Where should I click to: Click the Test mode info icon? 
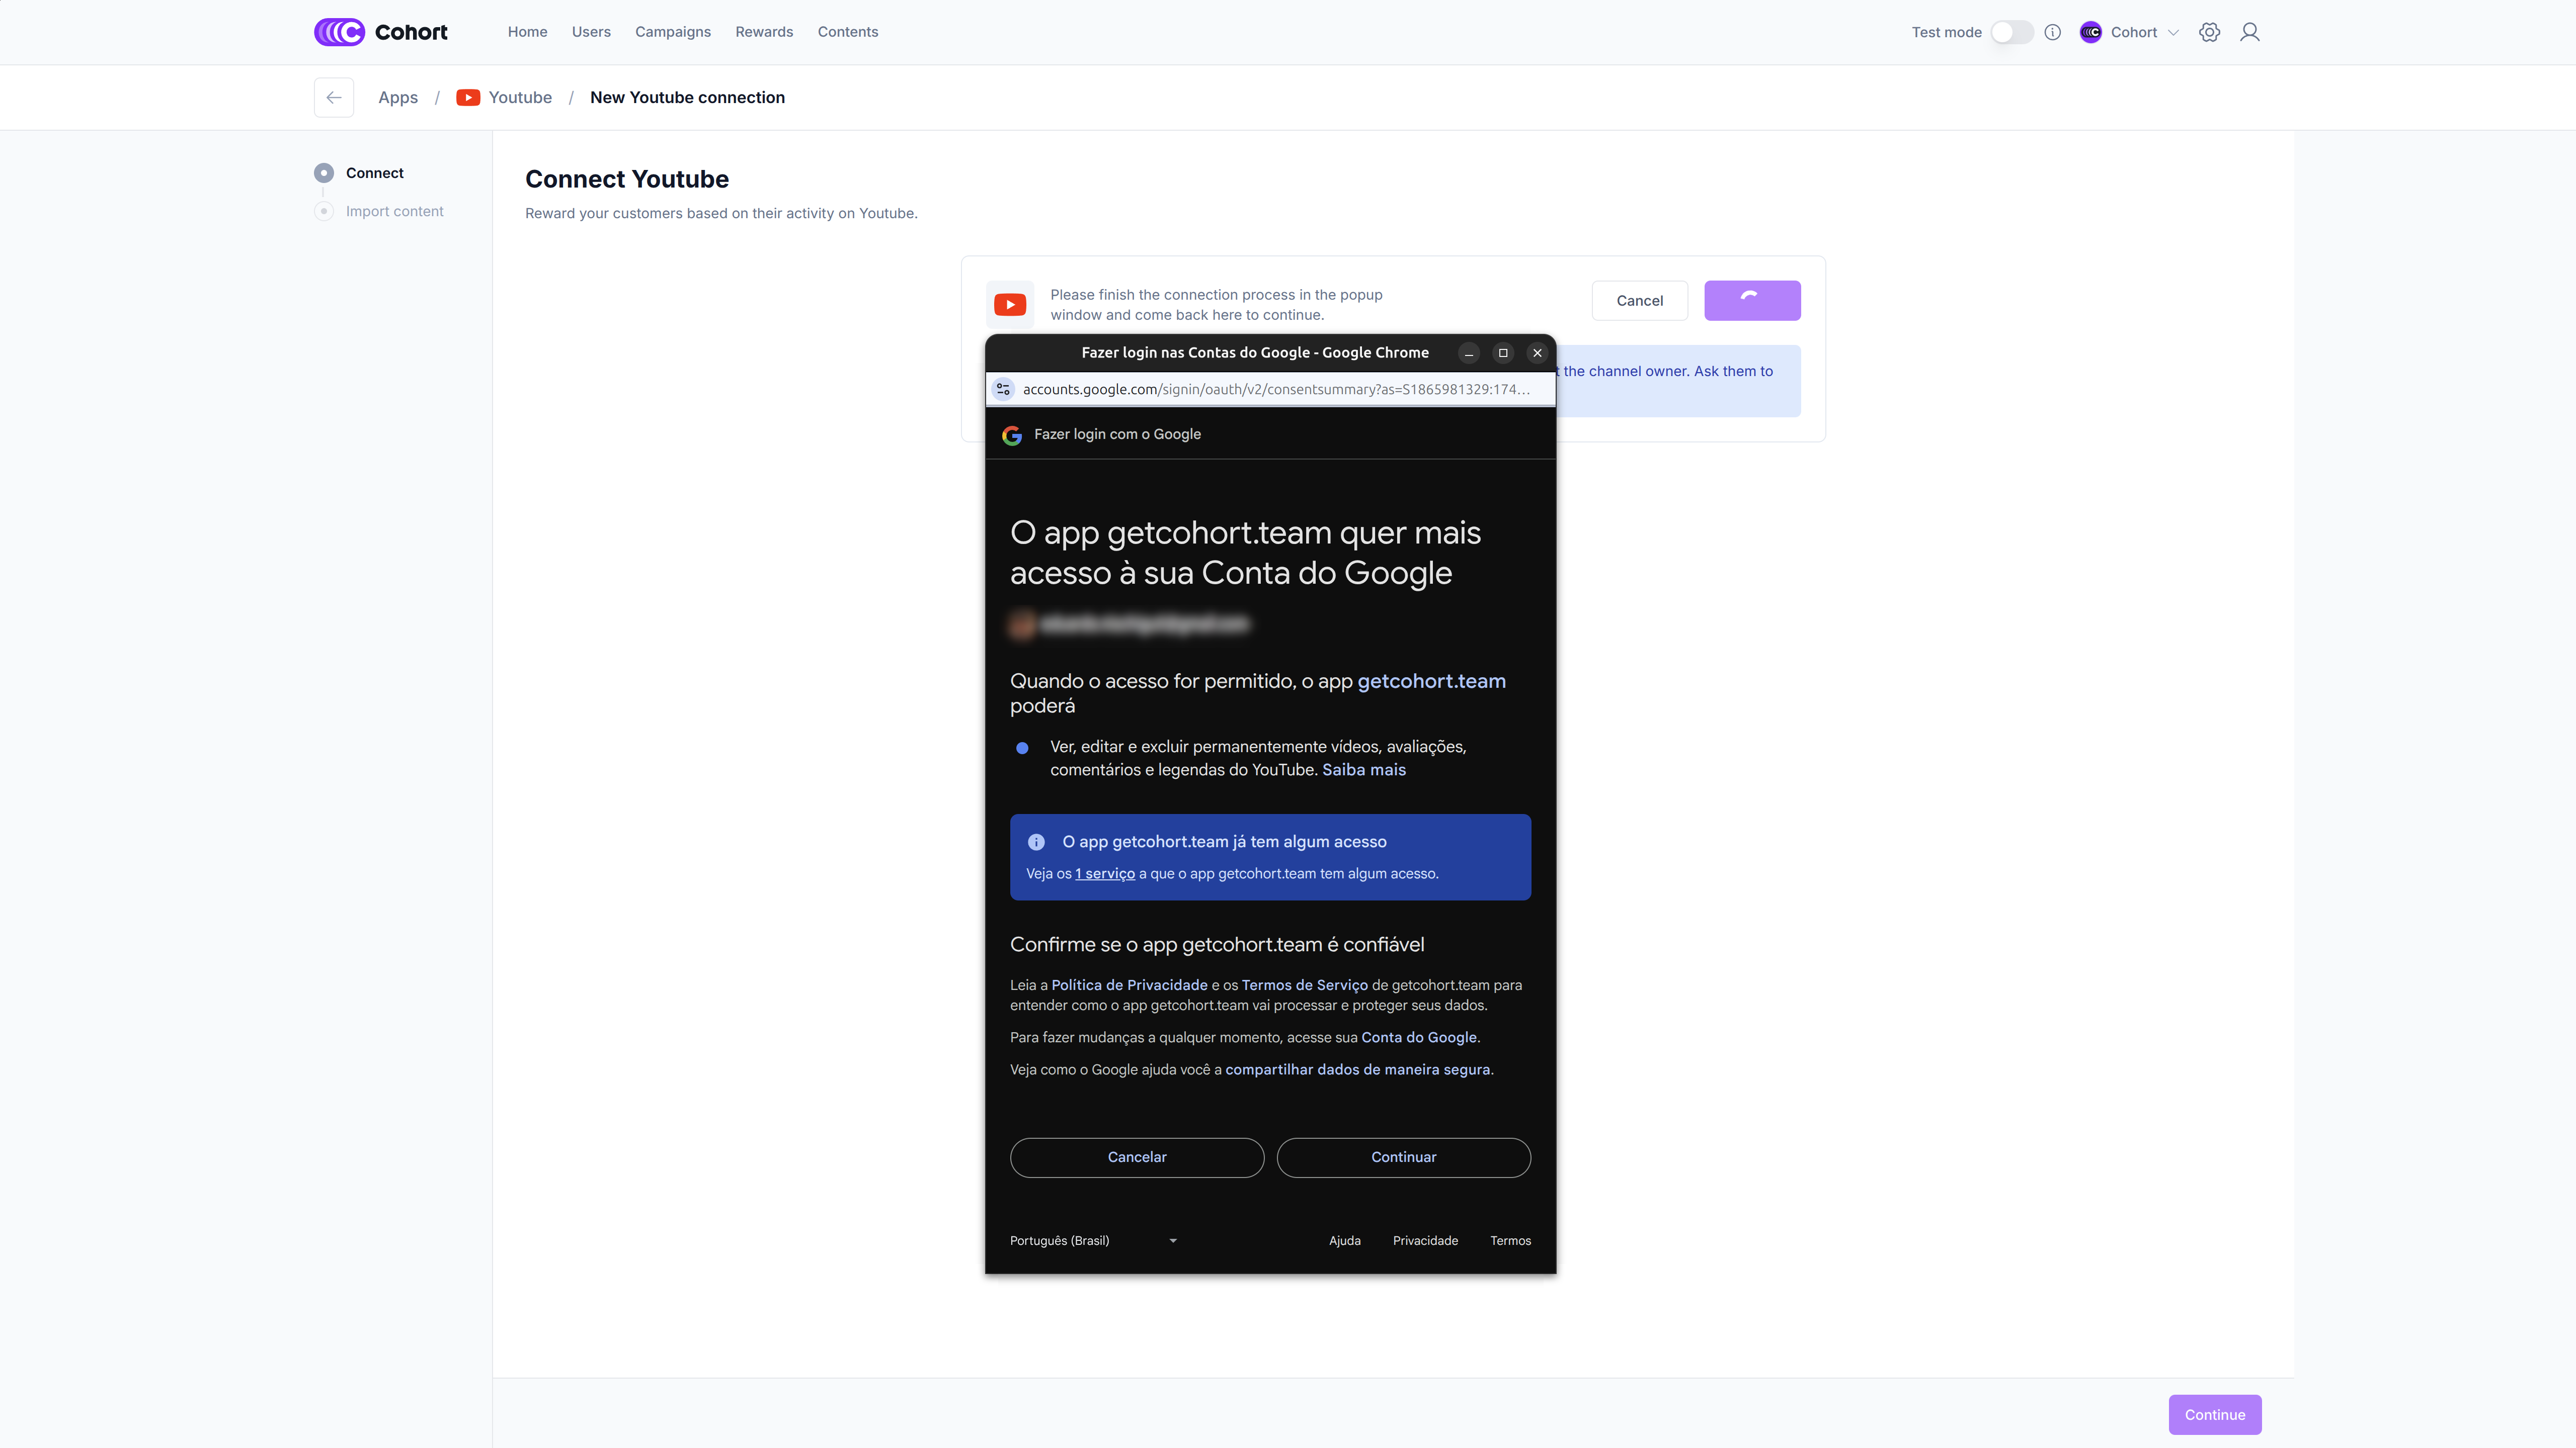click(x=2053, y=32)
